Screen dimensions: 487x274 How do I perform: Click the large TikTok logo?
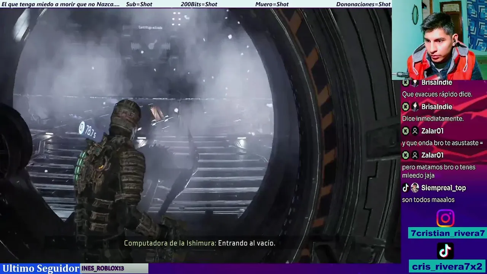point(445,250)
